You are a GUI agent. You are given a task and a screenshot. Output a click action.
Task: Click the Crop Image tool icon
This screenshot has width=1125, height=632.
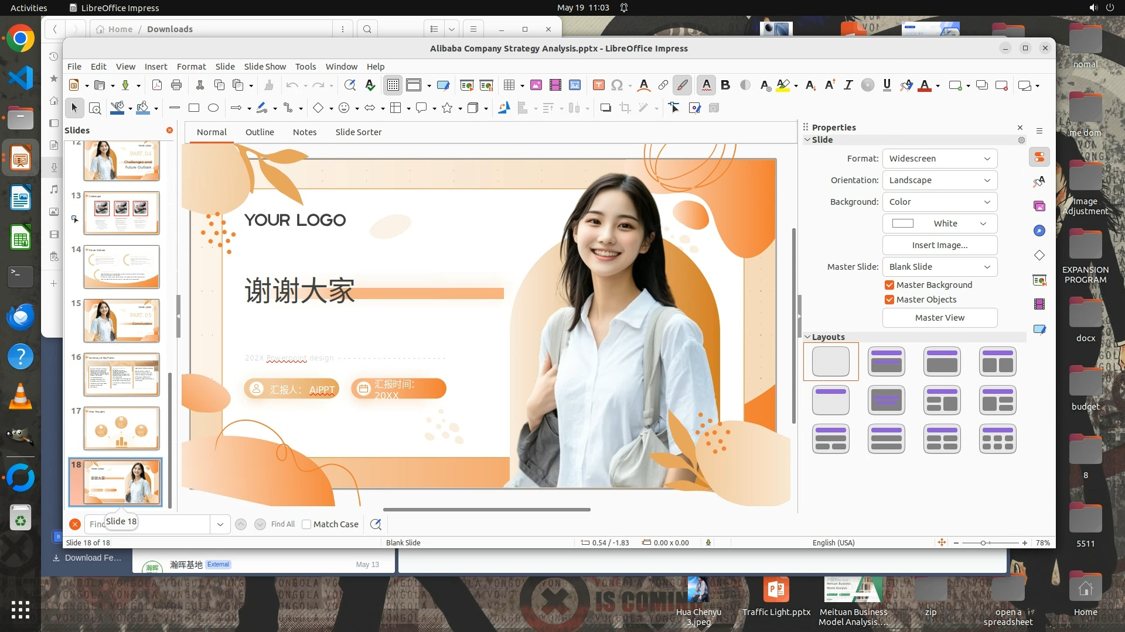point(625,108)
